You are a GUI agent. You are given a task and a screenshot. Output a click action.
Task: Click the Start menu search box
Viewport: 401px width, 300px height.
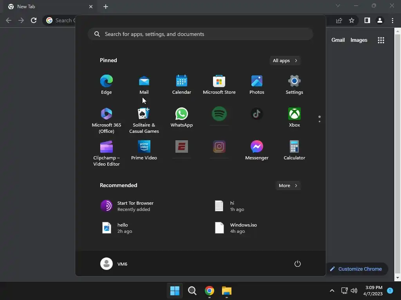coord(200,34)
